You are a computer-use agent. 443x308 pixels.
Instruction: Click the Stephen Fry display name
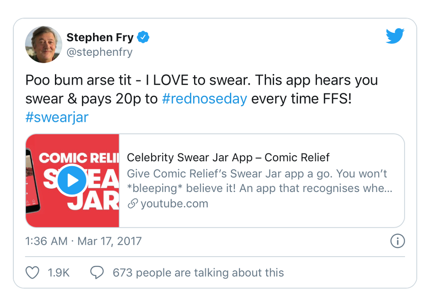(x=100, y=38)
